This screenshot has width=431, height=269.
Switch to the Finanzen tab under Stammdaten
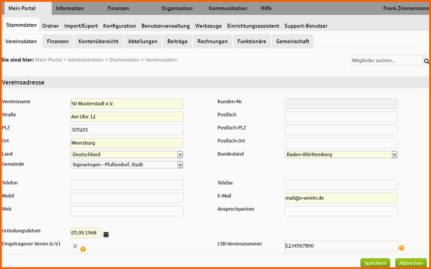click(x=58, y=41)
